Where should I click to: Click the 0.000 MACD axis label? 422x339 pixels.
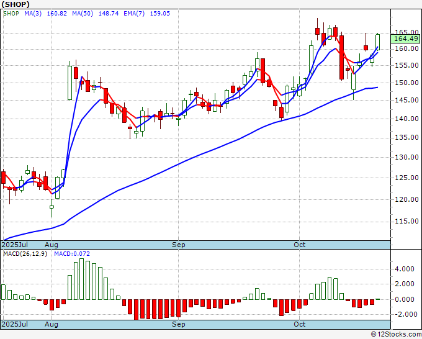click(x=405, y=299)
